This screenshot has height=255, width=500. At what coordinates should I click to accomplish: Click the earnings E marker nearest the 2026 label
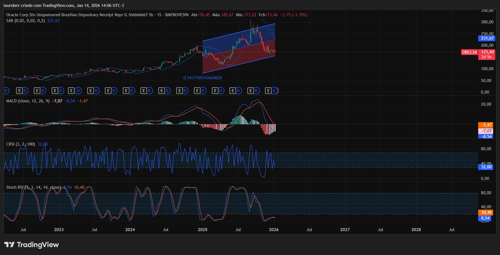pos(268,91)
